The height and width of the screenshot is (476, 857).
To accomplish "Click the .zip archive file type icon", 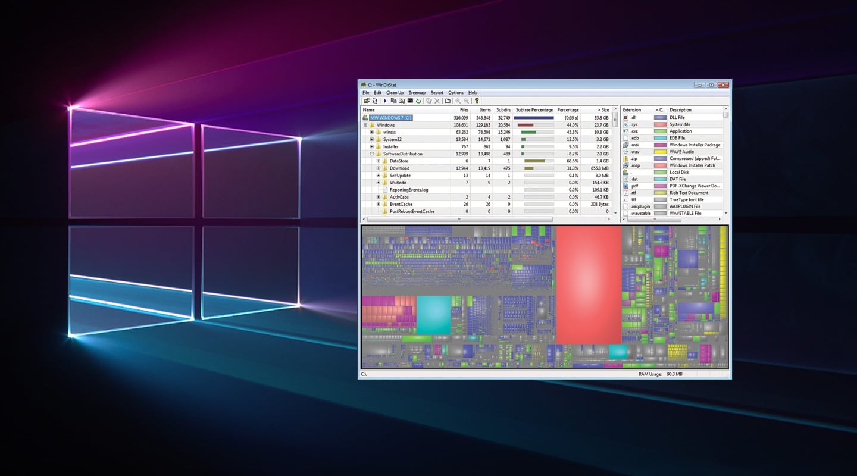I will tap(625, 159).
